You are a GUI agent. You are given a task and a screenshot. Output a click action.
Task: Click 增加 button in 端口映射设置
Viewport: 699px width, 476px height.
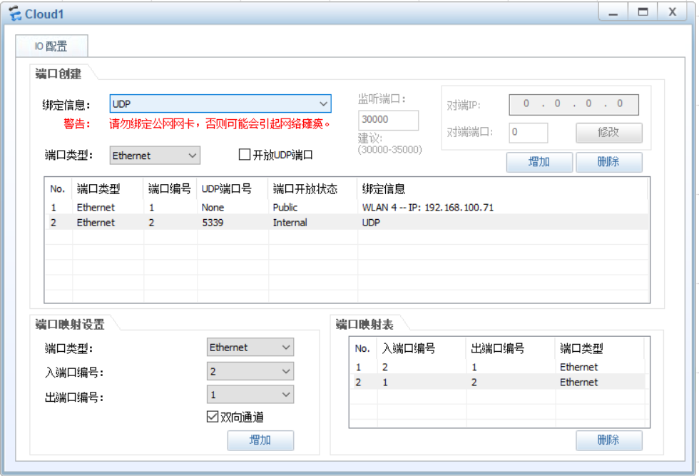tap(260, 440)
